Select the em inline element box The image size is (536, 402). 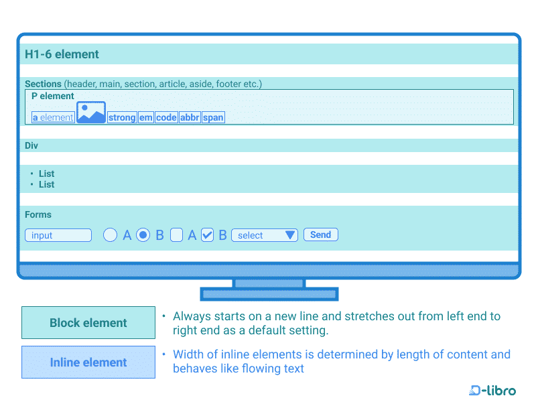coord(145,117)
